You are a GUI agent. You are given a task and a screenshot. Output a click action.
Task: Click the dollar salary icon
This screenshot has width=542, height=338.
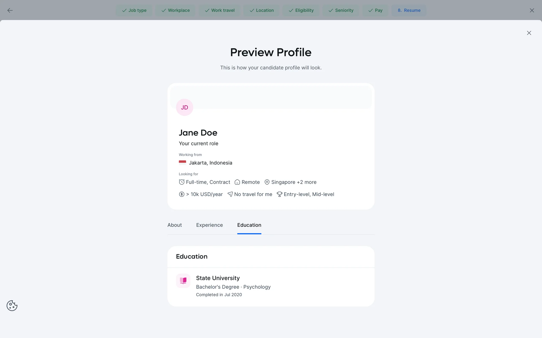[182, 194]
